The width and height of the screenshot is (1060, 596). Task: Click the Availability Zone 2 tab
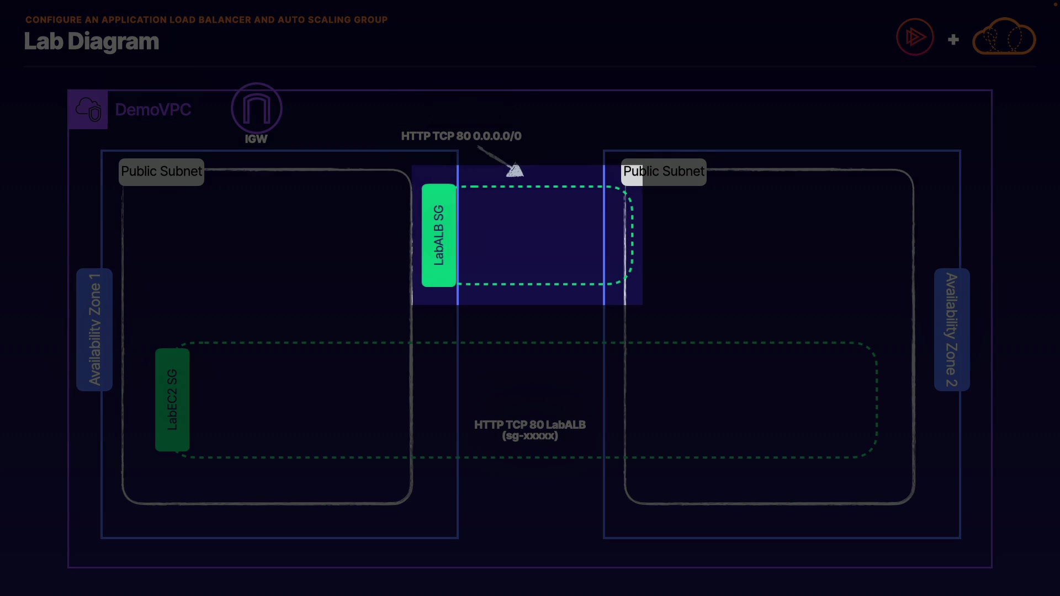click(951, 329)
